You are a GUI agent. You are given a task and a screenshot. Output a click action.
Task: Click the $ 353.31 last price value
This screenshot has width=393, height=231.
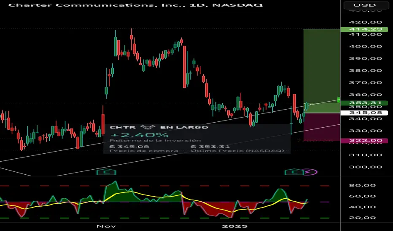(210, 147)
